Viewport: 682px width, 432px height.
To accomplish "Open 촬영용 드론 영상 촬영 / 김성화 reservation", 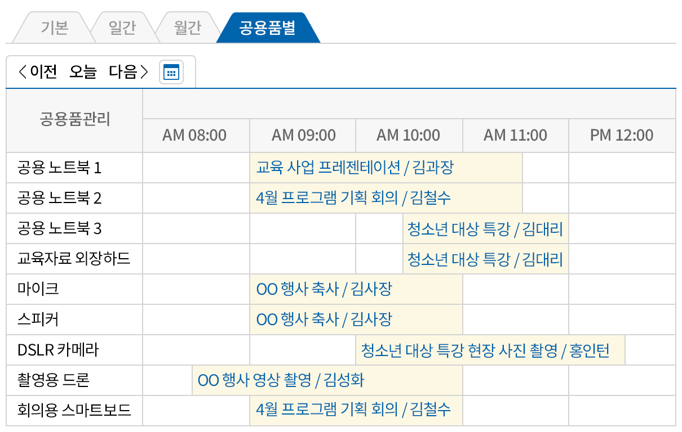I will [281, 380].
